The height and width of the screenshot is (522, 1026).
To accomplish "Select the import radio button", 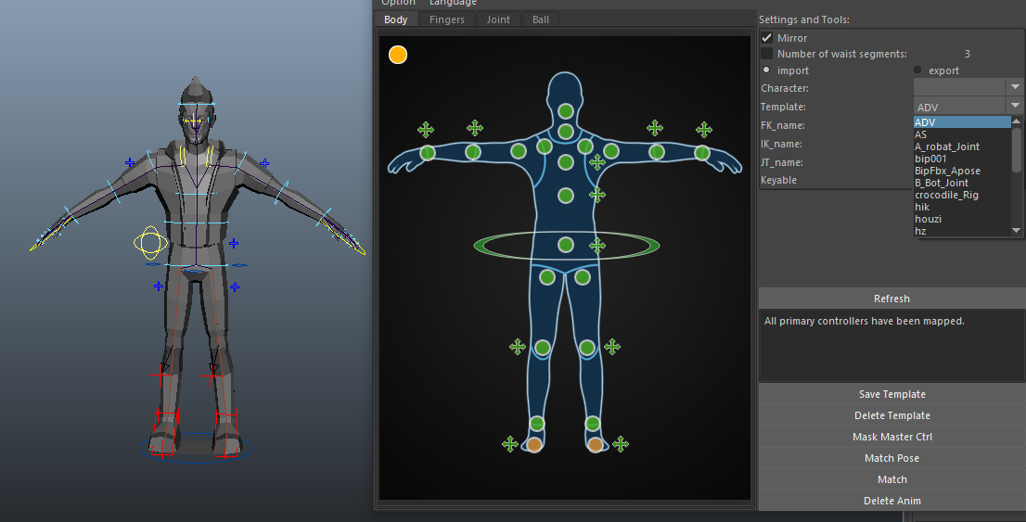I will 766,70.
